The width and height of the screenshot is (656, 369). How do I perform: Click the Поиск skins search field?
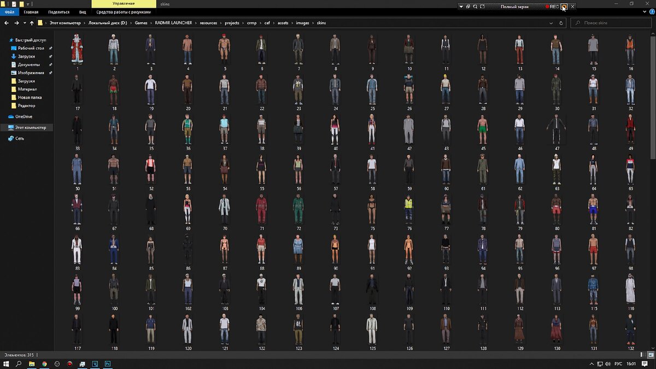[612, 23]
